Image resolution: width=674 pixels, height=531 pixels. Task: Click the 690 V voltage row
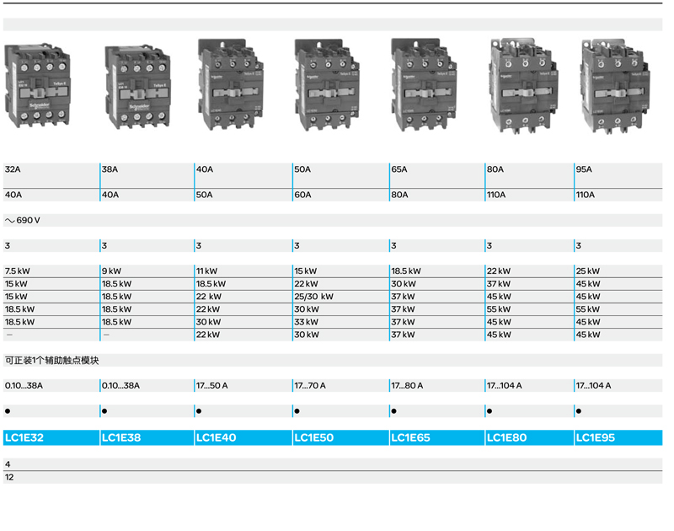click(x=333, y=220)
